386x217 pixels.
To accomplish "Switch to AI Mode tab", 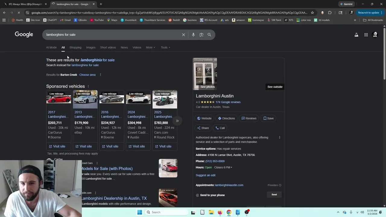I will pyautogui.click(x=51, y=47).
